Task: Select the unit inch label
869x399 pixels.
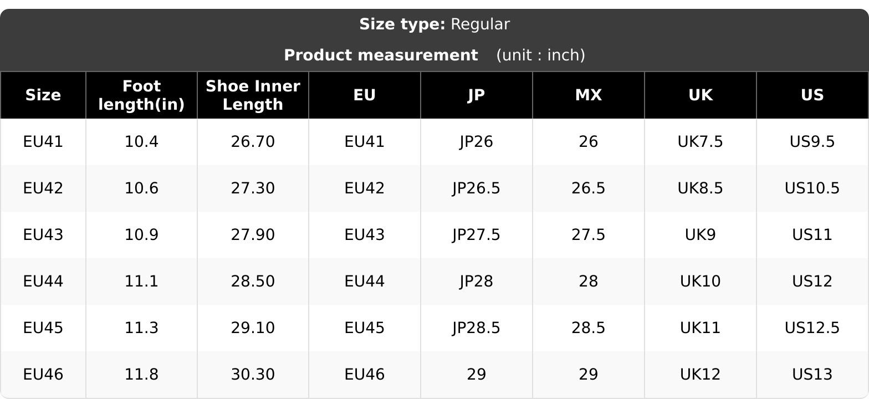Action: click(x=540, y=55)
